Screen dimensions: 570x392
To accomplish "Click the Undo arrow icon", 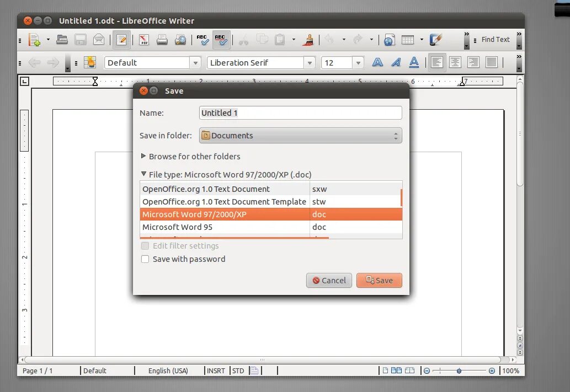I will [329, 39].
